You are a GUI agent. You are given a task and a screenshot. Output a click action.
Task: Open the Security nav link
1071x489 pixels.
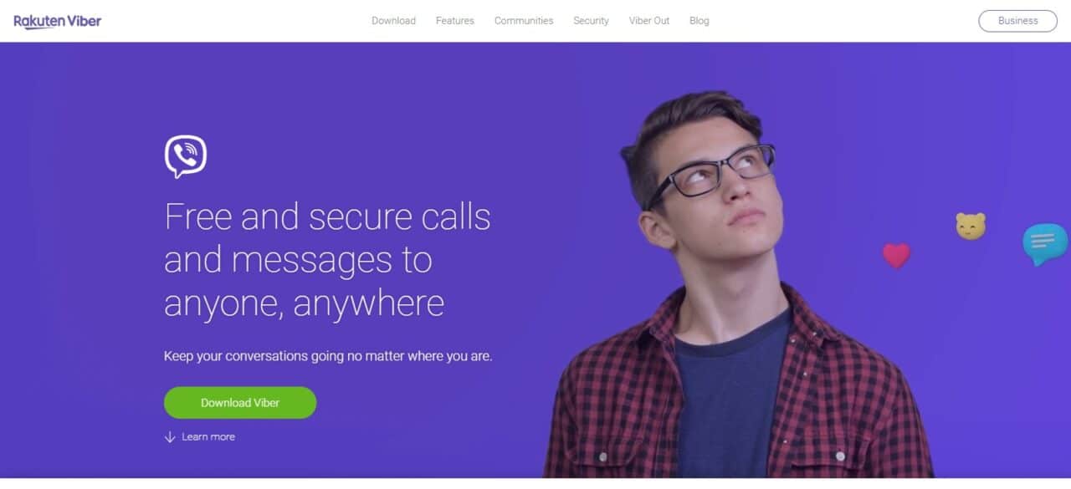click(591, 21)
